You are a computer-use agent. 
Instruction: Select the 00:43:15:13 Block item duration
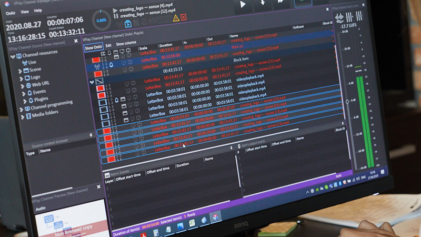click(x=173, y=70)
